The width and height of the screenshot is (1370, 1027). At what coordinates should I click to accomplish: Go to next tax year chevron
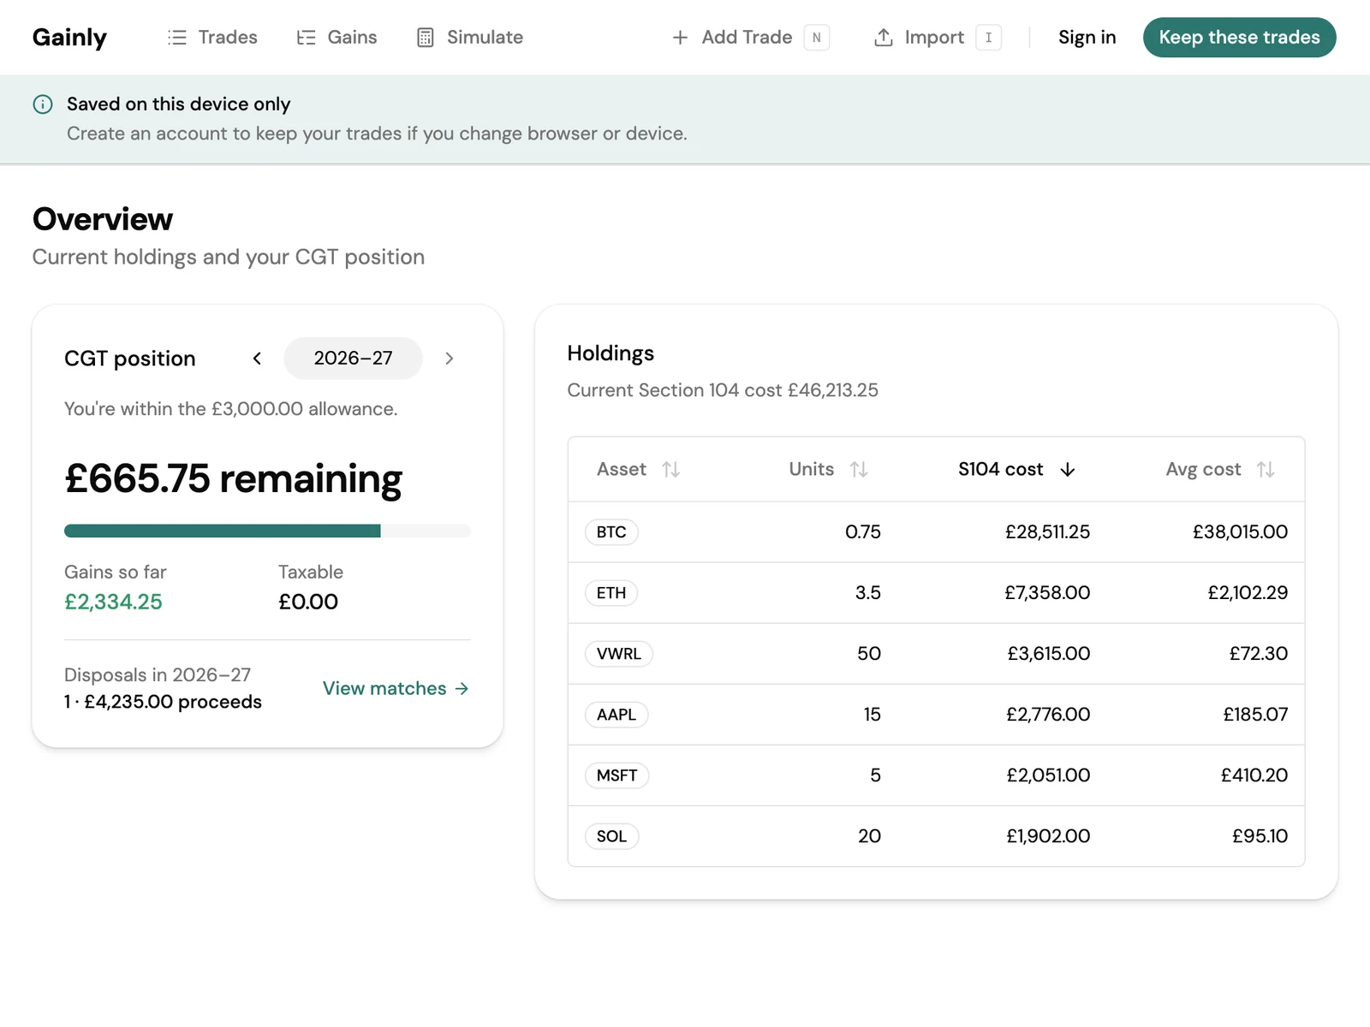click(x=450, y=359)
